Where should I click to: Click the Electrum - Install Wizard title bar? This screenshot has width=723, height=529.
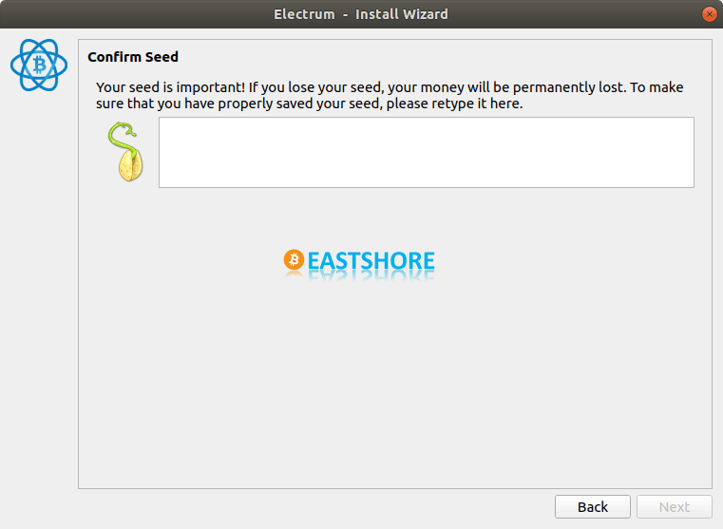[x=361, y=14]
